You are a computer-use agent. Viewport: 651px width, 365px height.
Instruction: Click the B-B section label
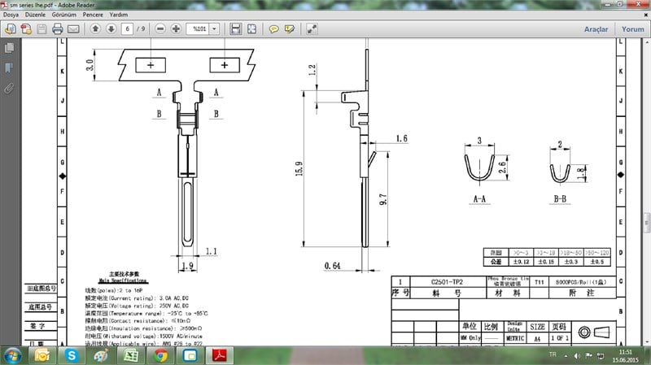point(560,199)
